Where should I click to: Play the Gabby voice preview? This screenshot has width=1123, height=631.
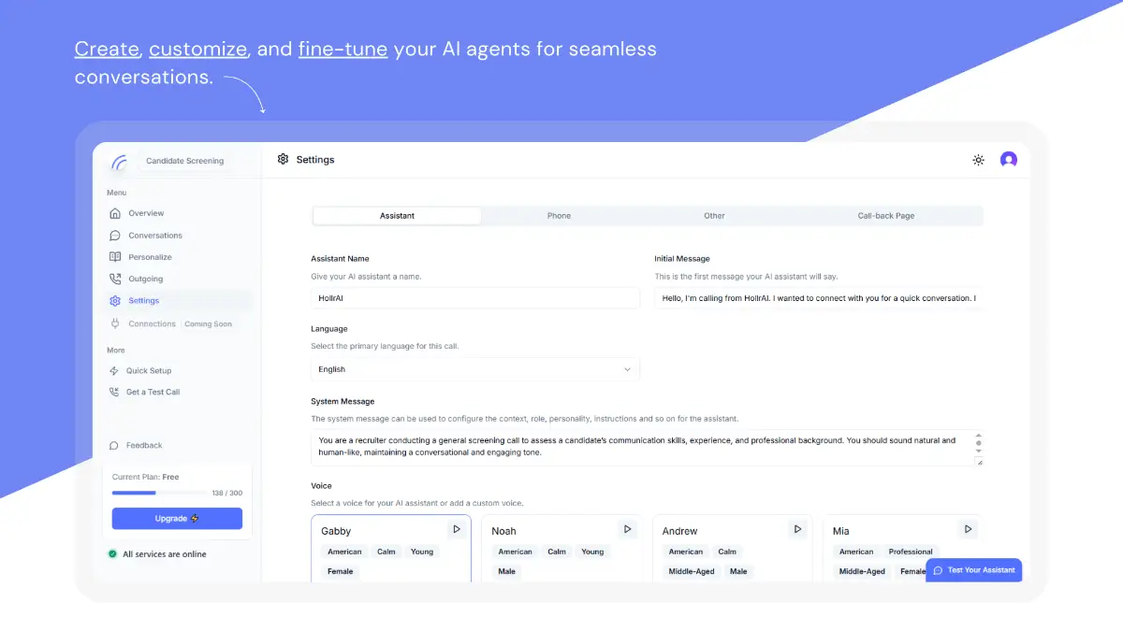457,529
